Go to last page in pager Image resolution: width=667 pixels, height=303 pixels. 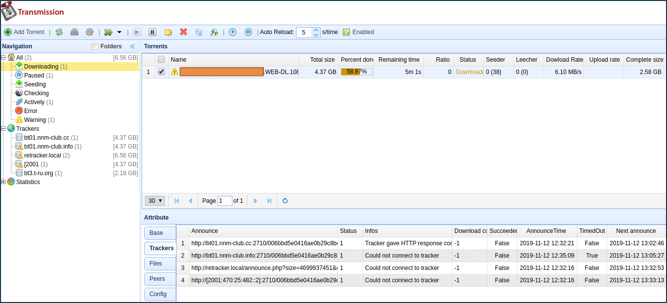269,201
